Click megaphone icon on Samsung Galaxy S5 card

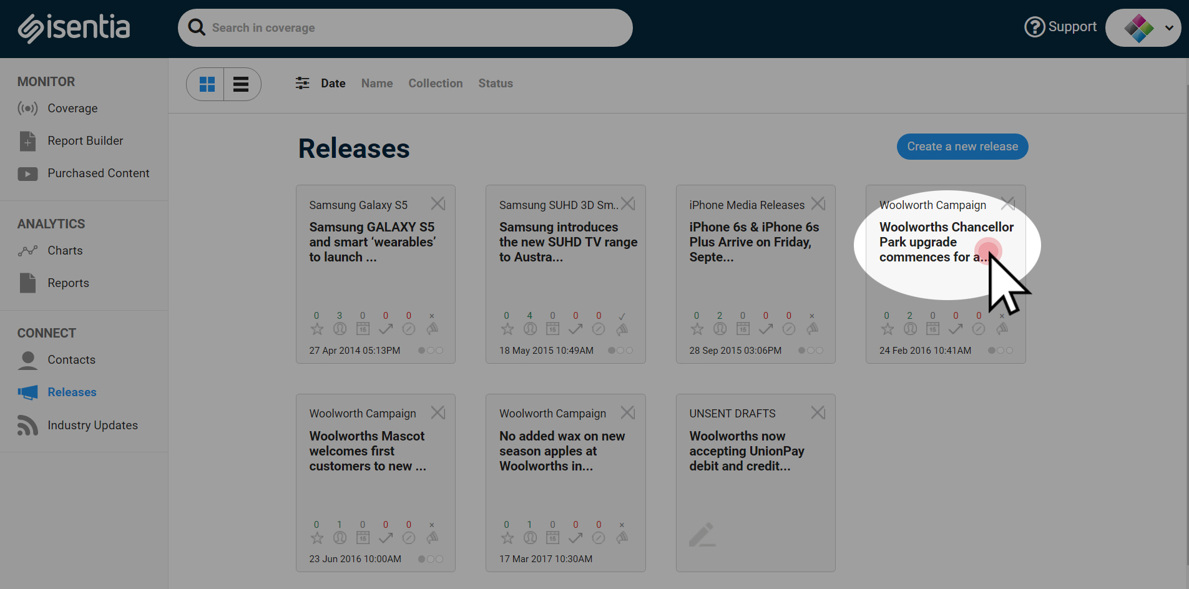[x=432, y=329]
